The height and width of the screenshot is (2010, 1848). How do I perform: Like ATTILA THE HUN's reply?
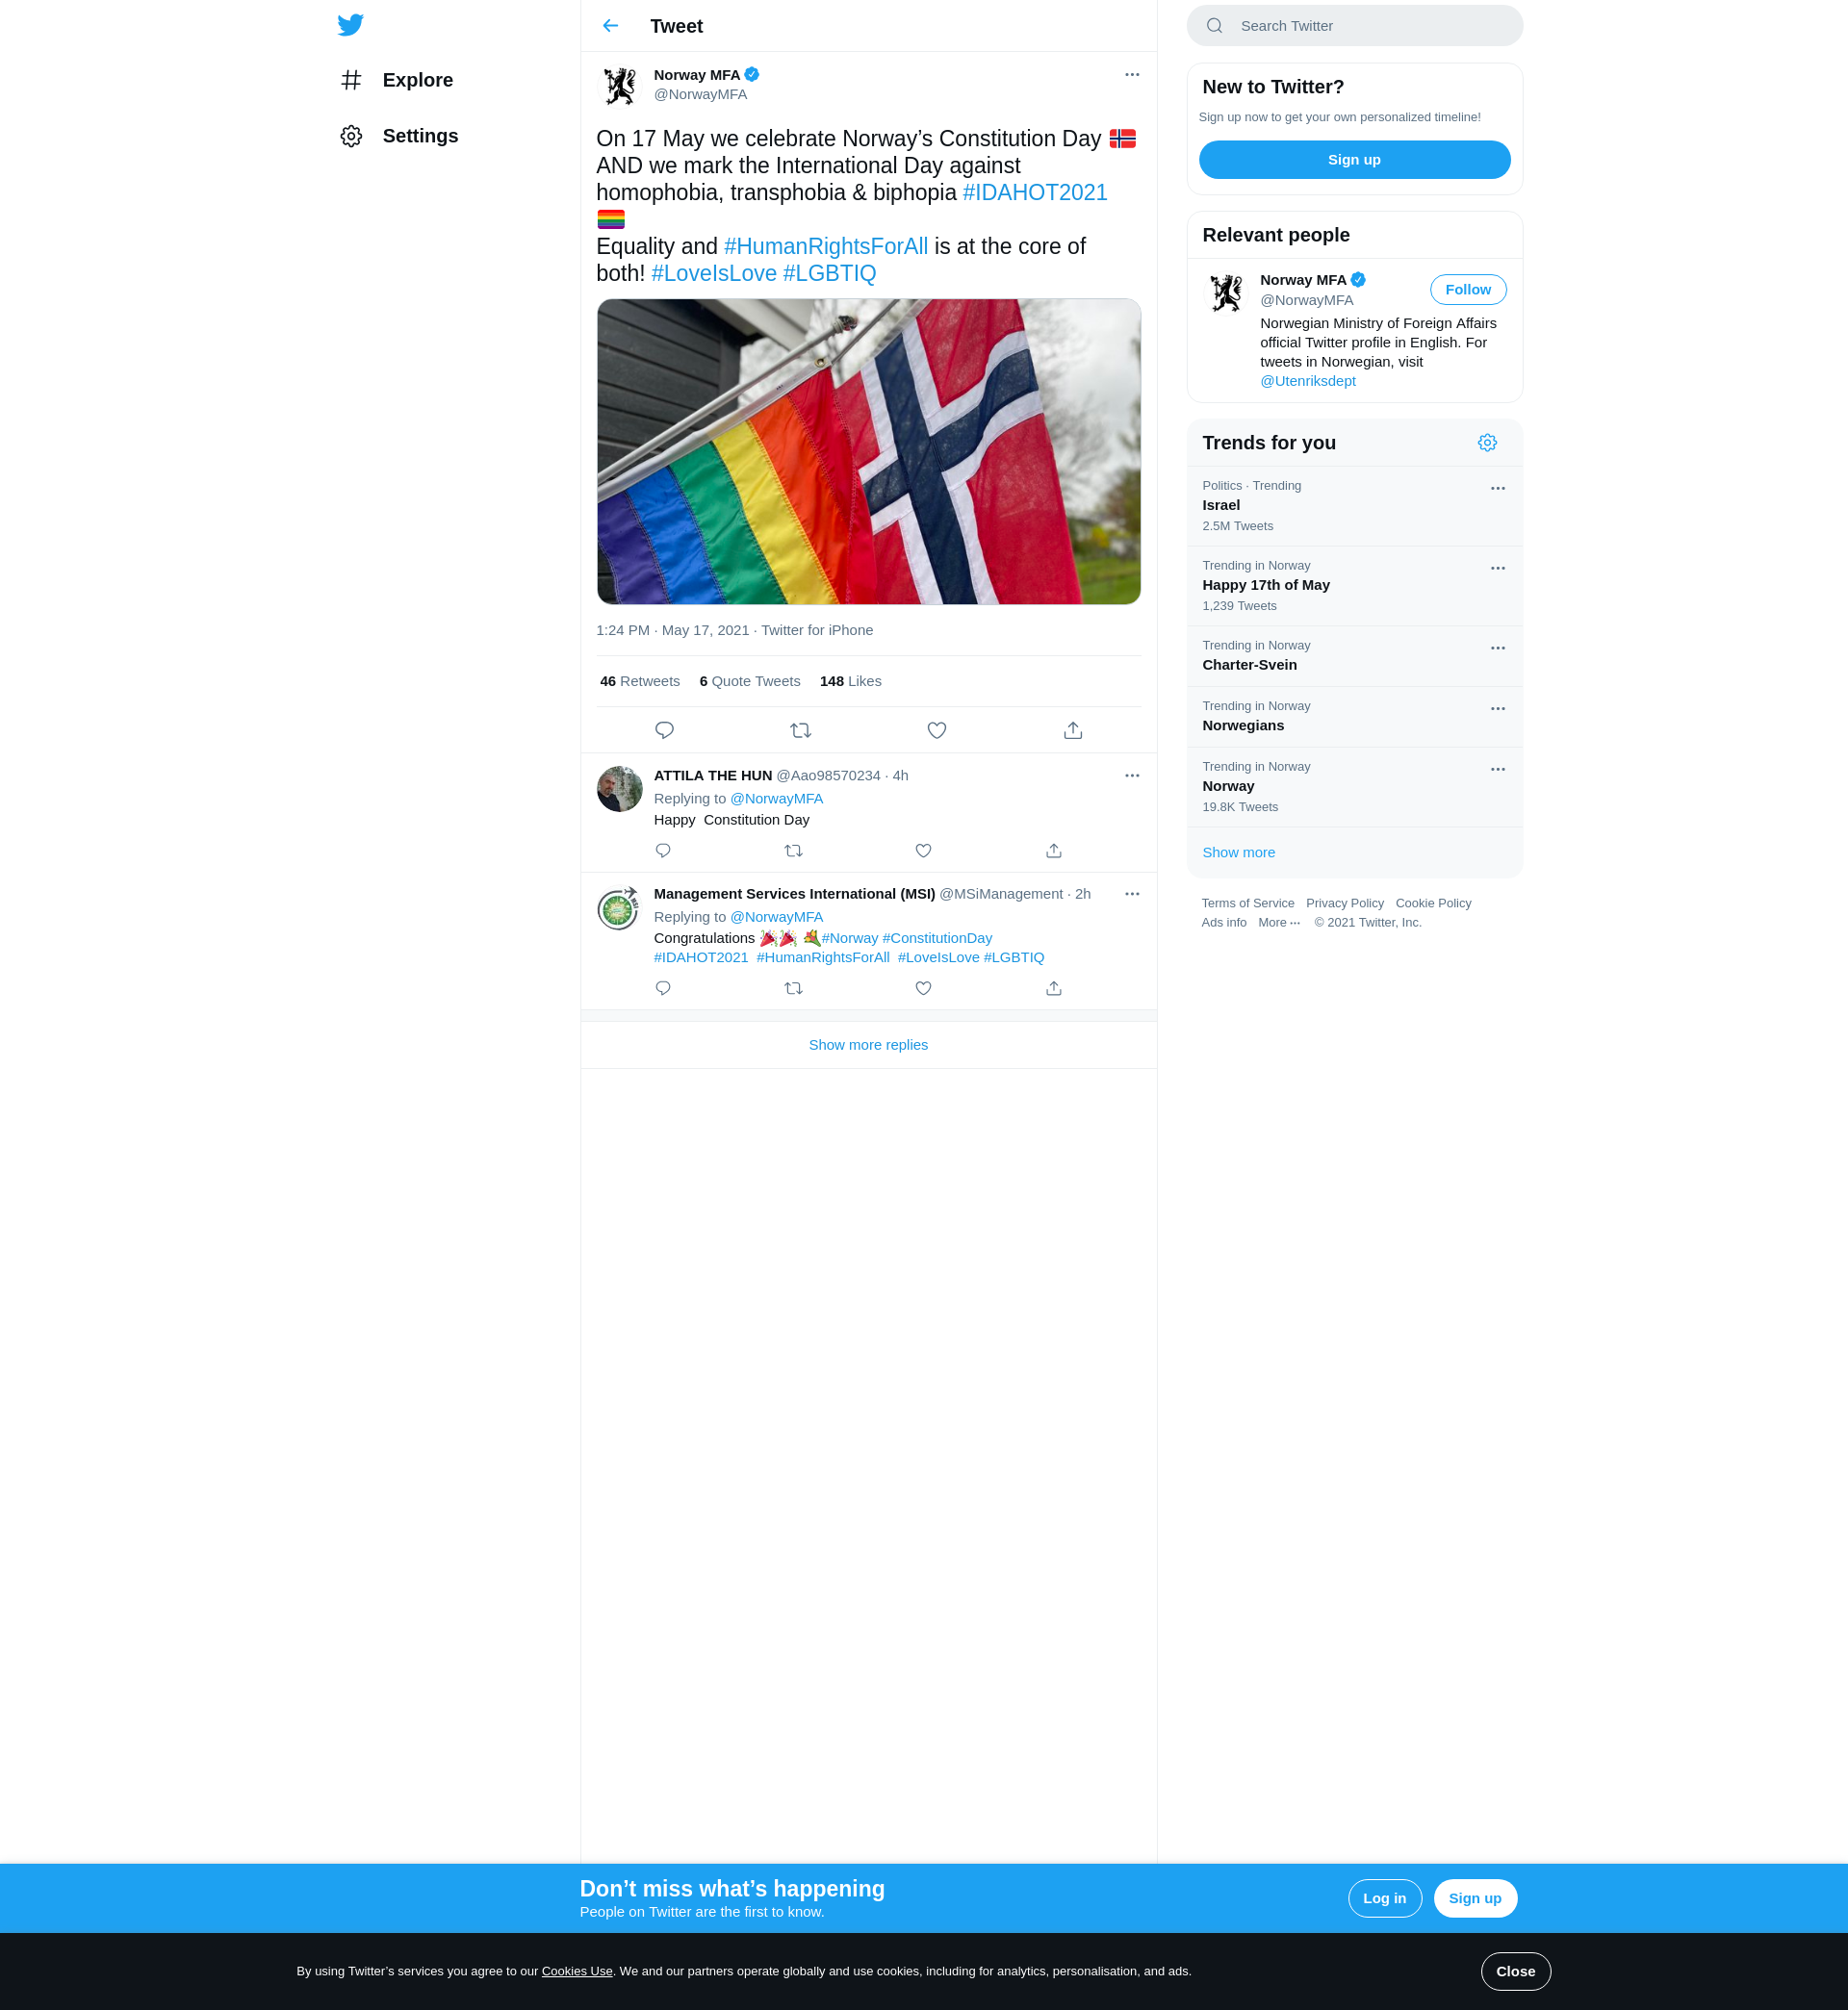(923, 851)
